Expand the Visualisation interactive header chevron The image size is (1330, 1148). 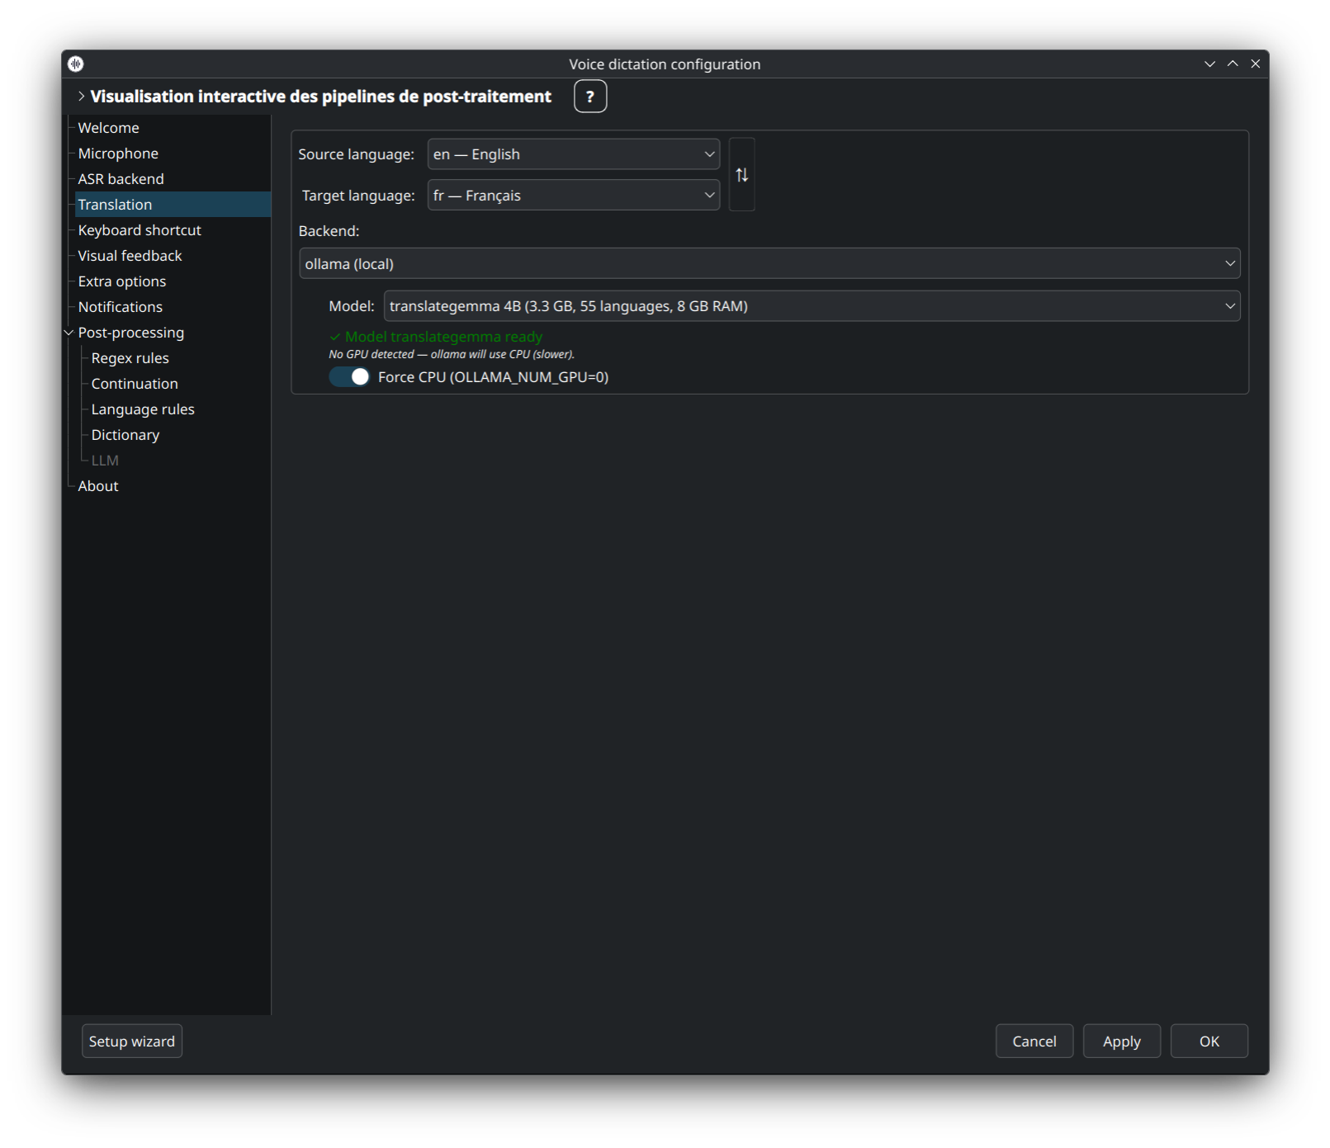pyautogui.click(x=81, y=97)
